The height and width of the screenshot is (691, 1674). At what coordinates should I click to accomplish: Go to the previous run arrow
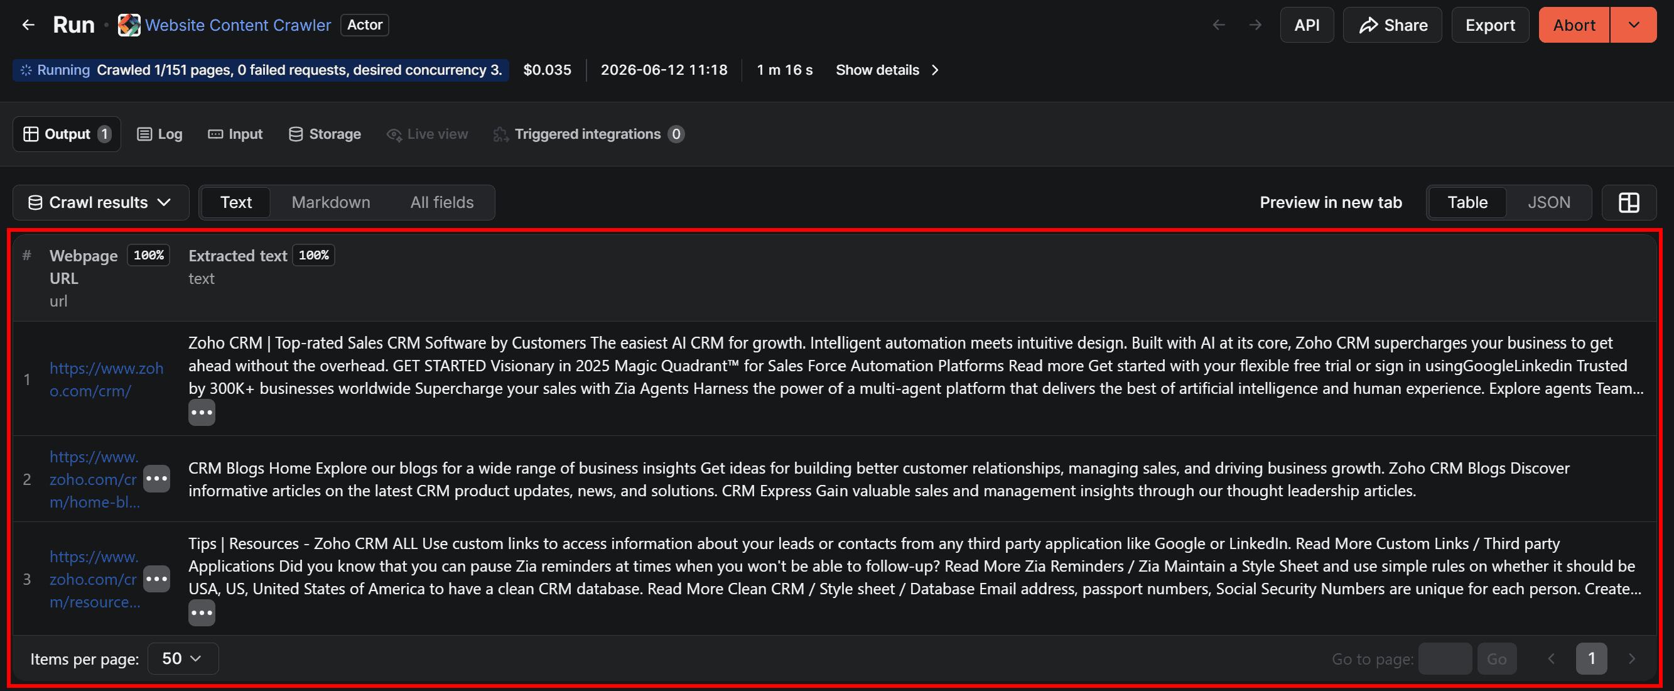1219,24
